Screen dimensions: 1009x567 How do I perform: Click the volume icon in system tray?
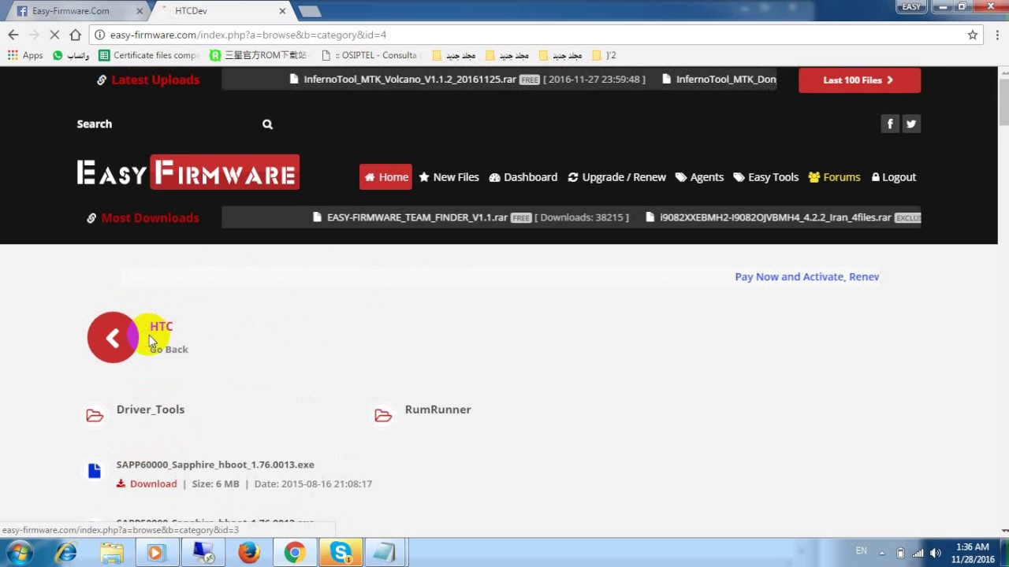coord(936,553)
